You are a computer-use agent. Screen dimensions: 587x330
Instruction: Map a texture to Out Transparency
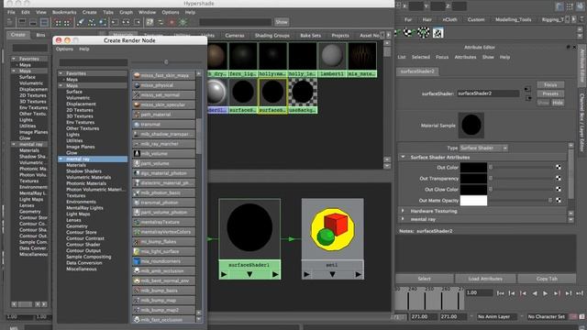[559, 178]
